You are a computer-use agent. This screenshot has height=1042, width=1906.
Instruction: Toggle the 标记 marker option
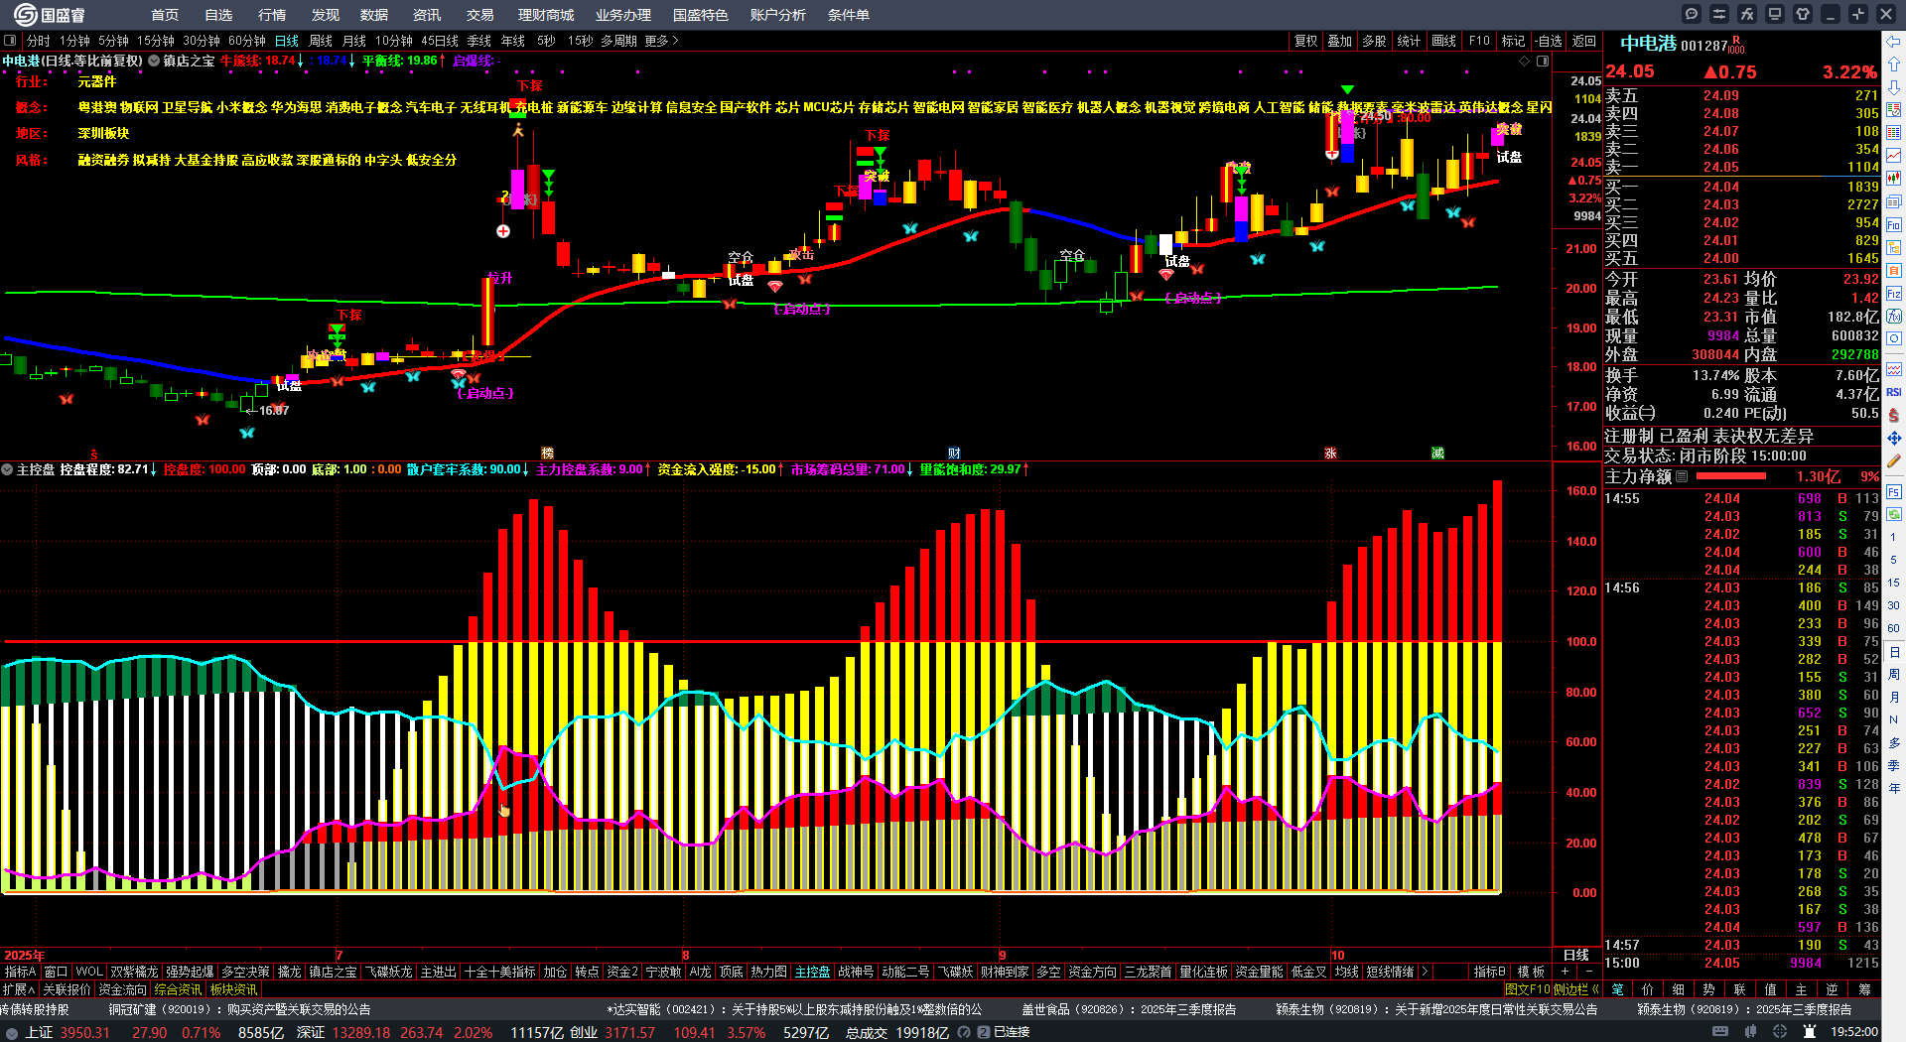pyautogui.click(x=1513, y=41)
